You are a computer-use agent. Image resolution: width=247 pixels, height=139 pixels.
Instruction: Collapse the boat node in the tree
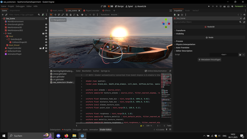point(4,34)
